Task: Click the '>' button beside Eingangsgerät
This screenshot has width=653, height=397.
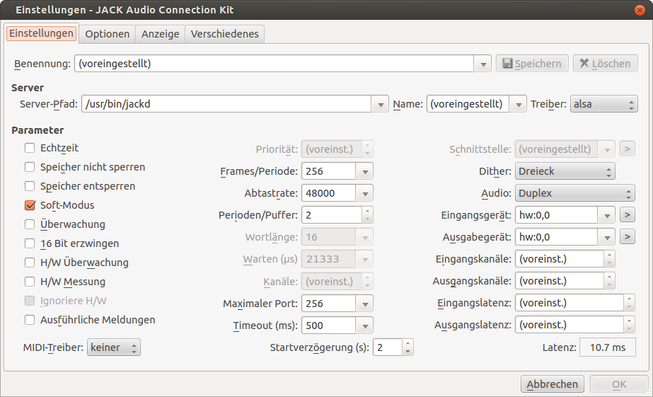Action: 626,215
